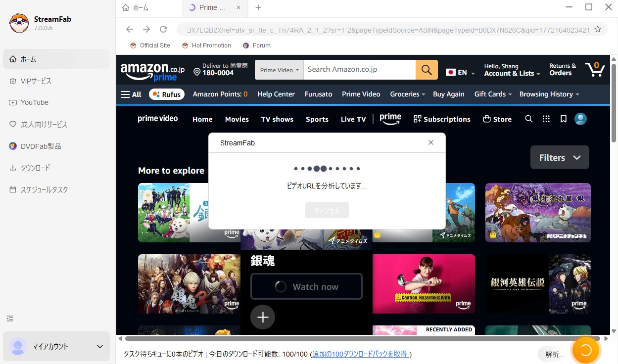Open the Filters dropdown on Prime Video
618x364 pixels.
(x=560, y=157)
